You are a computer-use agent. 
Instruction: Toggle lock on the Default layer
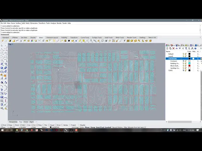pyautogui.click(x=186, y=54)
